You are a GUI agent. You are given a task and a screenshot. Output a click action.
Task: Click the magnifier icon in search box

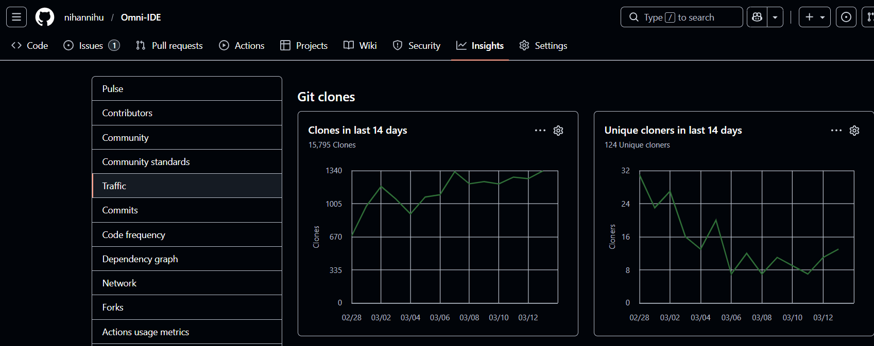click(634, 17)
